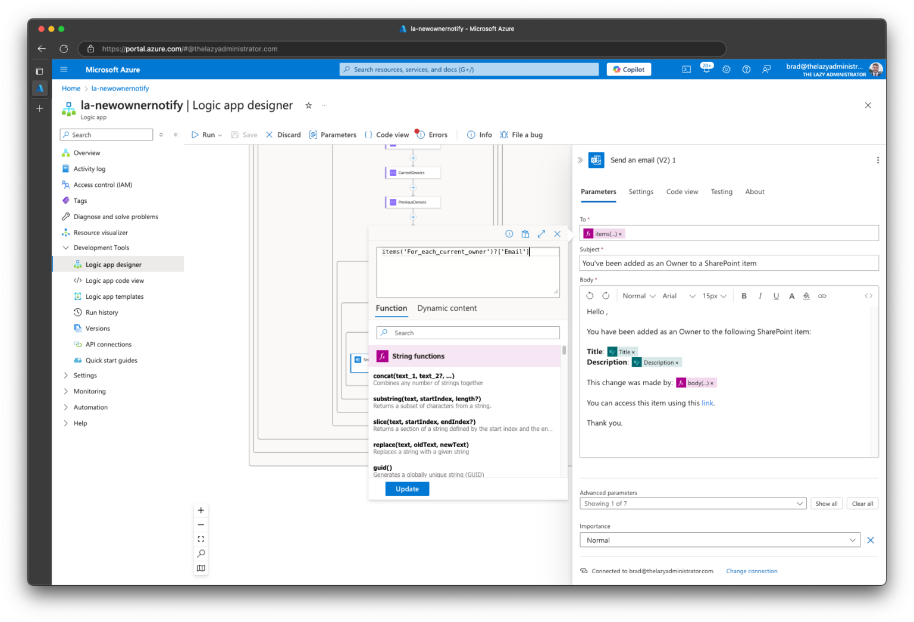Open the text color picker
The width and height of the screenshot is (914, 622).
coord(791,296)
